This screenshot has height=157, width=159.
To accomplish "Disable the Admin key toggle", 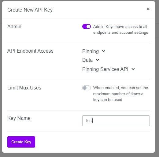I will tap(87, 26).
